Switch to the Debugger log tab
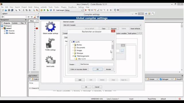 (165, 79)
